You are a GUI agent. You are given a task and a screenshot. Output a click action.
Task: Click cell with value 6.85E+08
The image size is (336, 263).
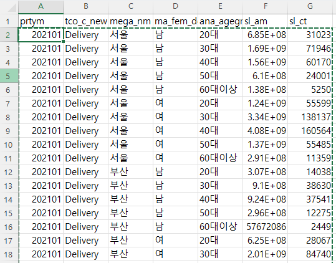pos(266,35)
